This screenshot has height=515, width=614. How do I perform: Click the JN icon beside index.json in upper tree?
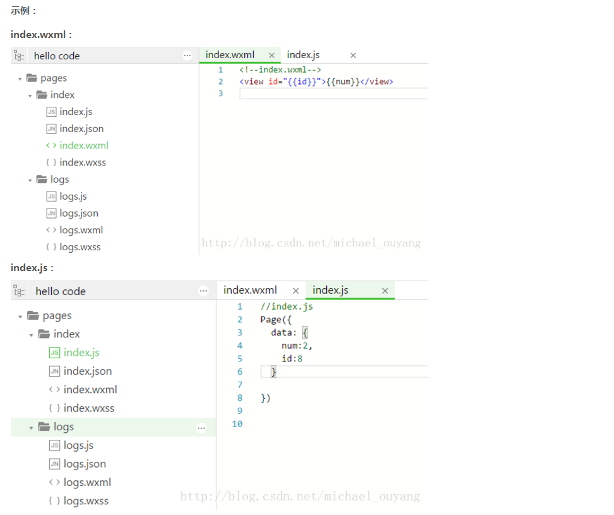coord(51,129)
